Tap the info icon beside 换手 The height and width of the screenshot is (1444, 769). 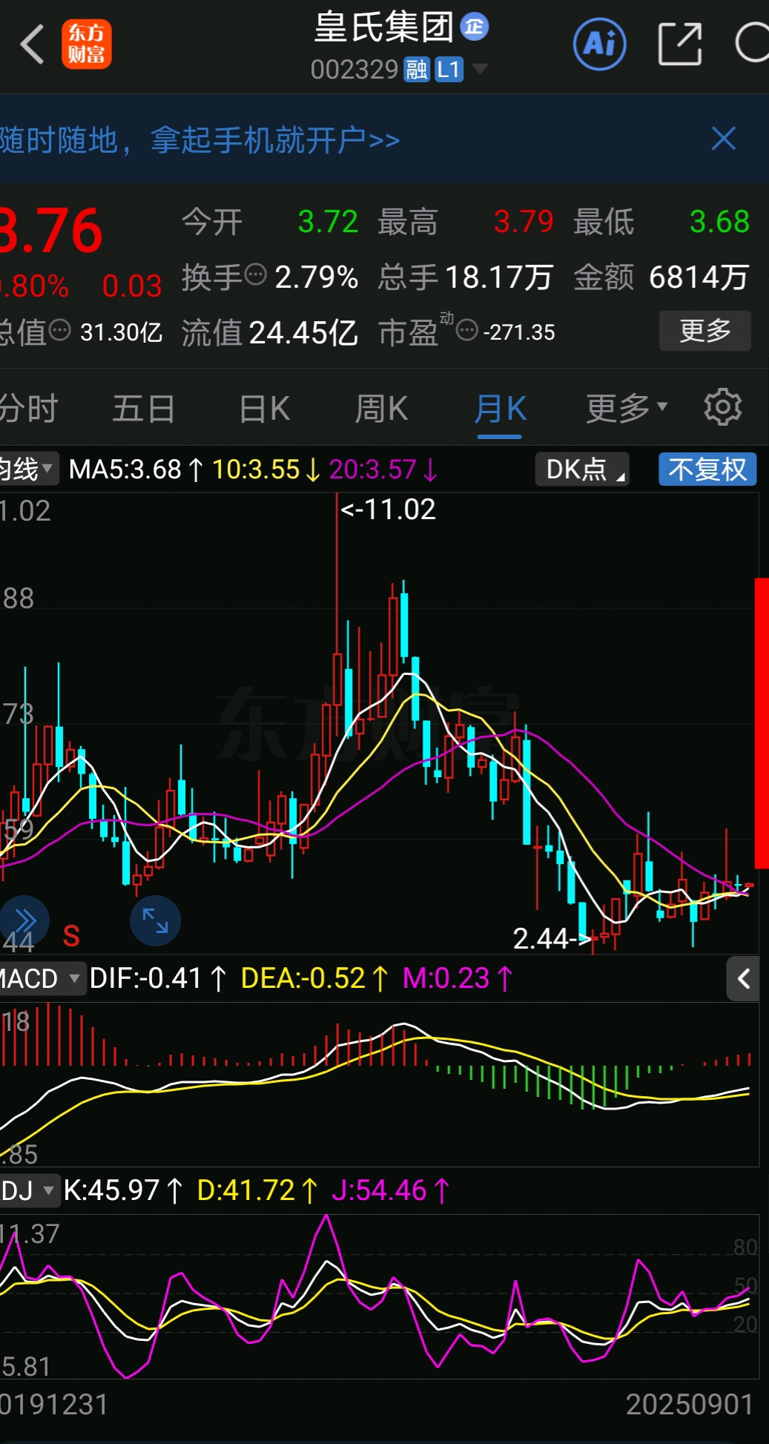point(255,275)
